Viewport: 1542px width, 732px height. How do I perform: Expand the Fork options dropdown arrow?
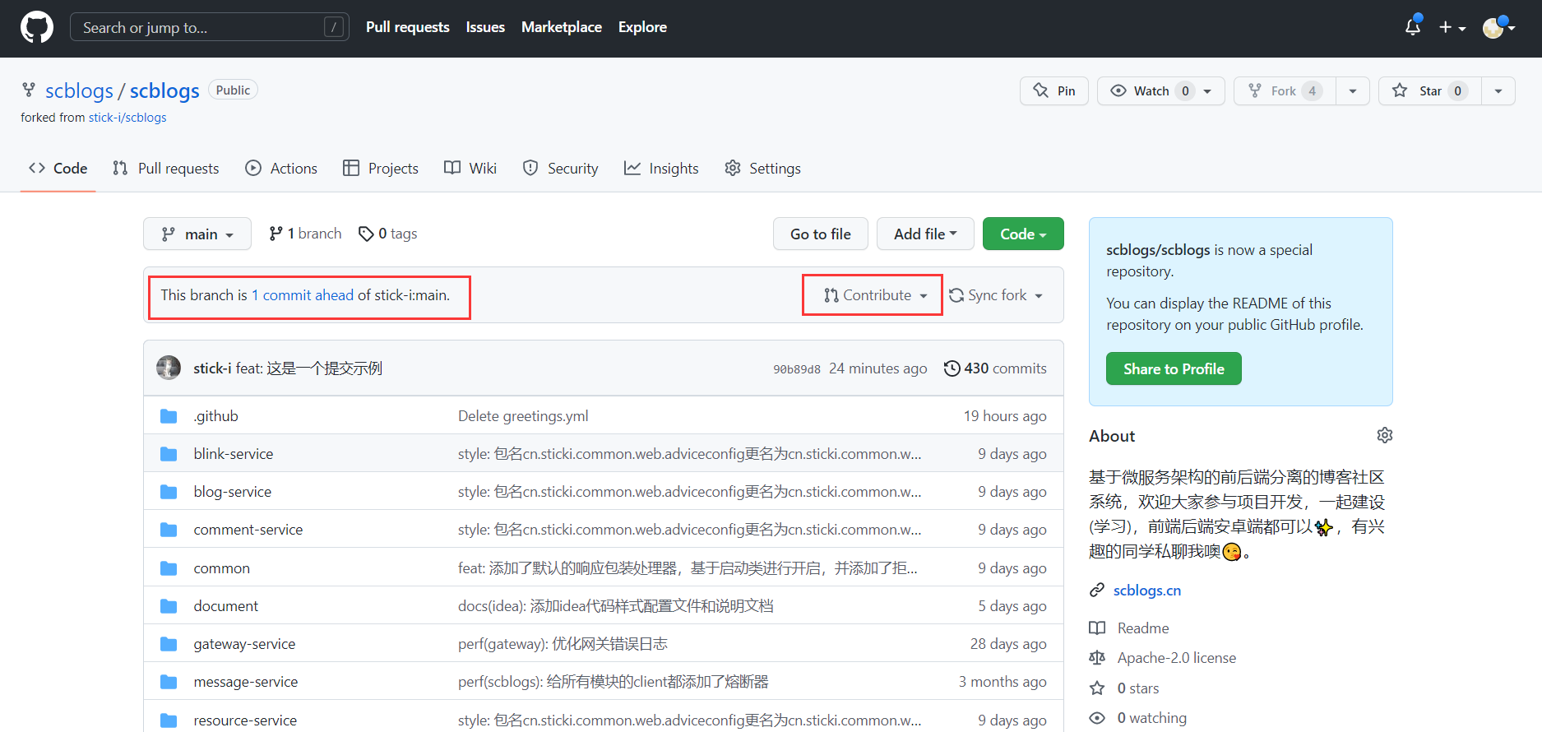coord(1353,90)
